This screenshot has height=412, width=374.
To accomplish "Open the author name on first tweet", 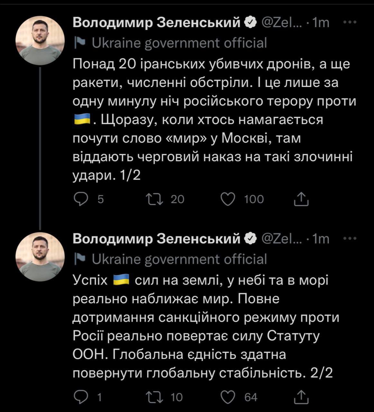I will [157, 22].
